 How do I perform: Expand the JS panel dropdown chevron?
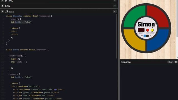pyautogui.click(x=115, y=11)
